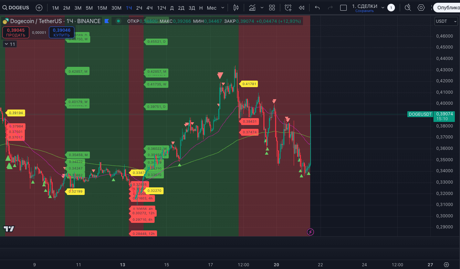Image resolution: width=460 pixels, height=269 pixels.
Task: Open chart settings hexagon icon in toolbar
Action: pyautogui.click(x=421, y=8)
